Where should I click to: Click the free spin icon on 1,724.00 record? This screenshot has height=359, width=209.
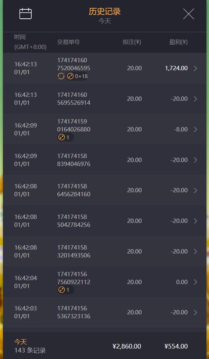tap(61, 76)
